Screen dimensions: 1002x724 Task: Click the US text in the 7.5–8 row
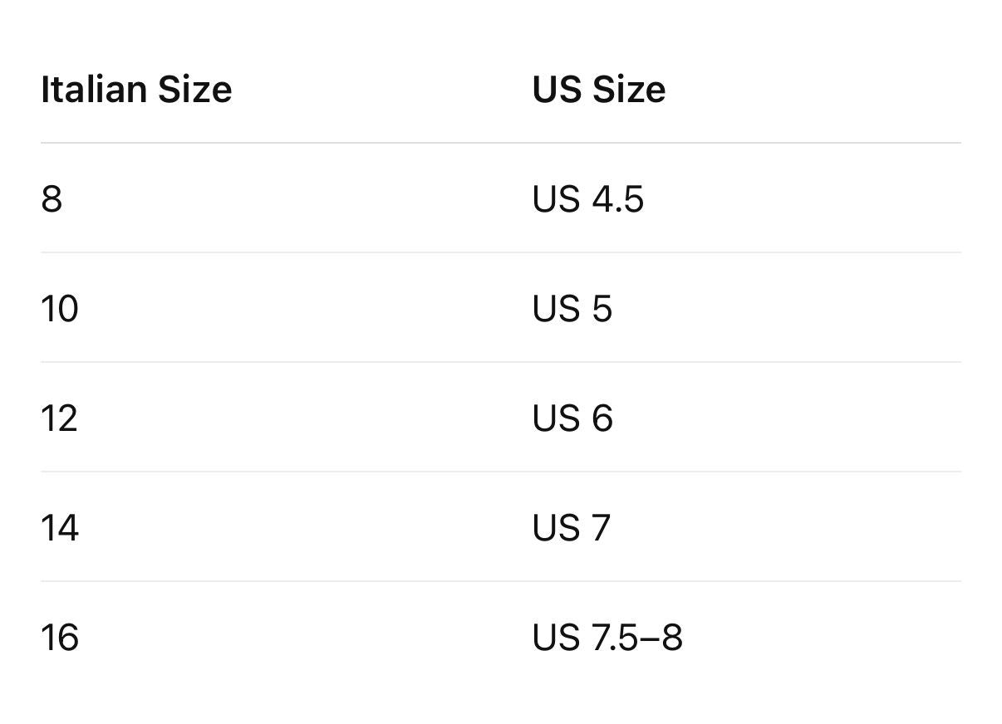556,638
